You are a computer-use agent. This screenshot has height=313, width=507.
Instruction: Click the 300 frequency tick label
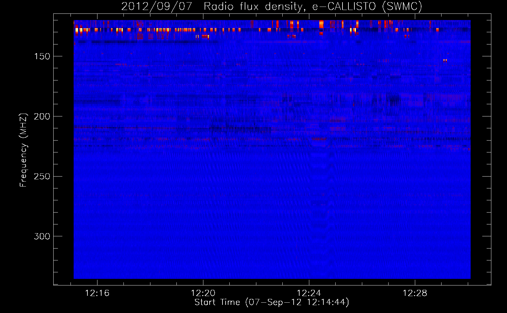[42, 236]
